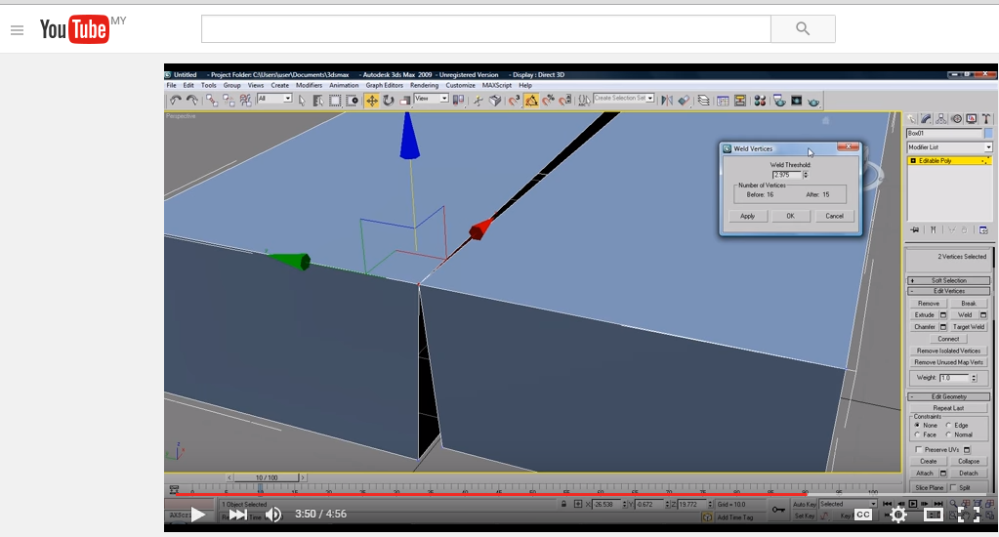
Task: Select the Normal constraint radio button
Action: (x=948, y=434)
